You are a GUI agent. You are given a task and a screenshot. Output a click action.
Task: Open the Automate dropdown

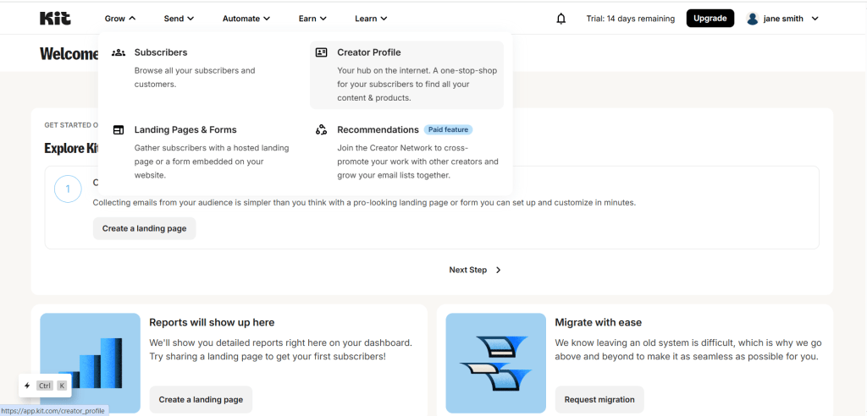pos(246,19)
